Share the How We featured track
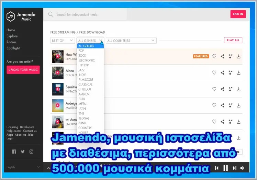Screen dimensions: 257x180 [222, 56]
